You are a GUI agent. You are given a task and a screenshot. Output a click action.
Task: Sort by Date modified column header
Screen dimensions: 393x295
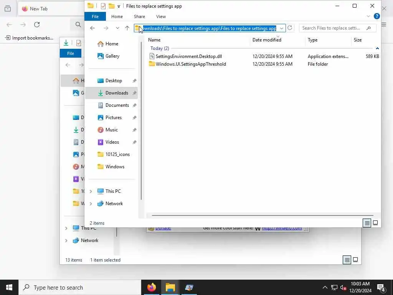267,40
